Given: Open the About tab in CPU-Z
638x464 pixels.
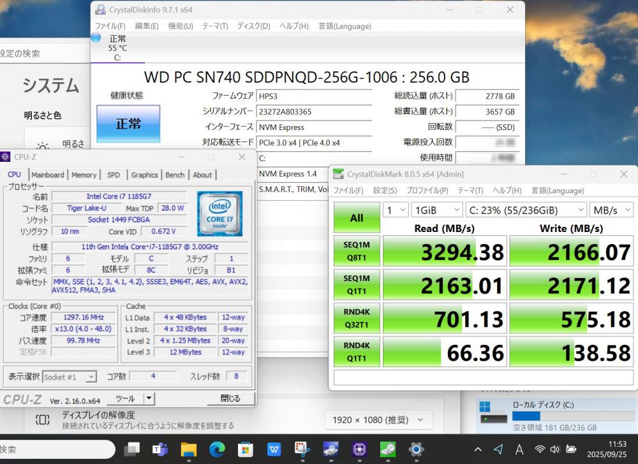Looking at the screenshot, I should pyautogui.click(x=202, y=175).
